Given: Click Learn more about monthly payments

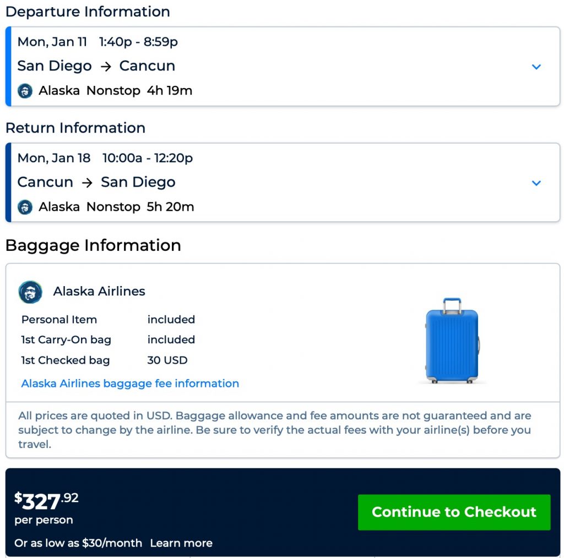Looking at the screenshot, I should (181, 543).
